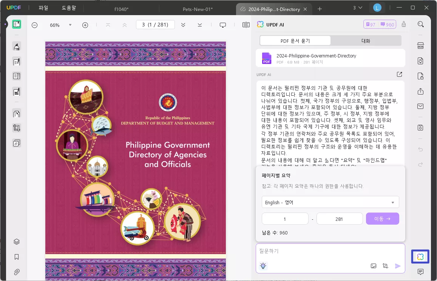Go to the next page
The width and height of the screenshot is (437, 281).
[x=183, y=25]
